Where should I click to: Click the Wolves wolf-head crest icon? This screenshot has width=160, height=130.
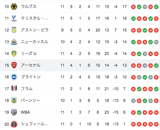pos(14,7)
